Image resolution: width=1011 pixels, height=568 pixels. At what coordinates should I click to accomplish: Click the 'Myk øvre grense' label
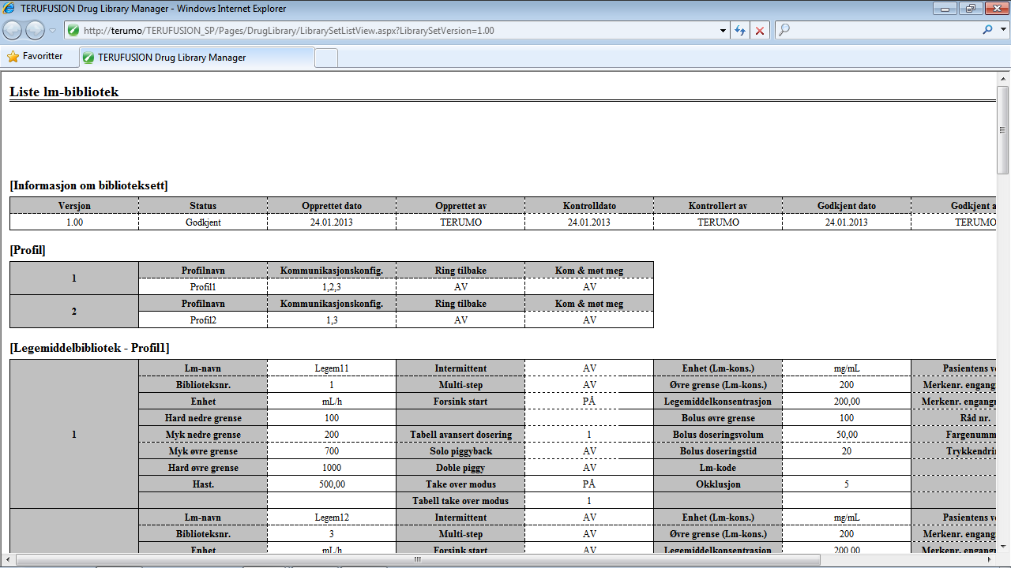[203, 451]
